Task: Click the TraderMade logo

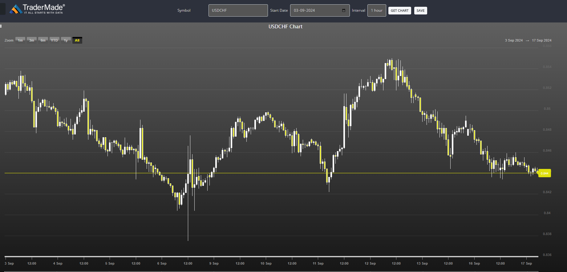Action: 37,9
